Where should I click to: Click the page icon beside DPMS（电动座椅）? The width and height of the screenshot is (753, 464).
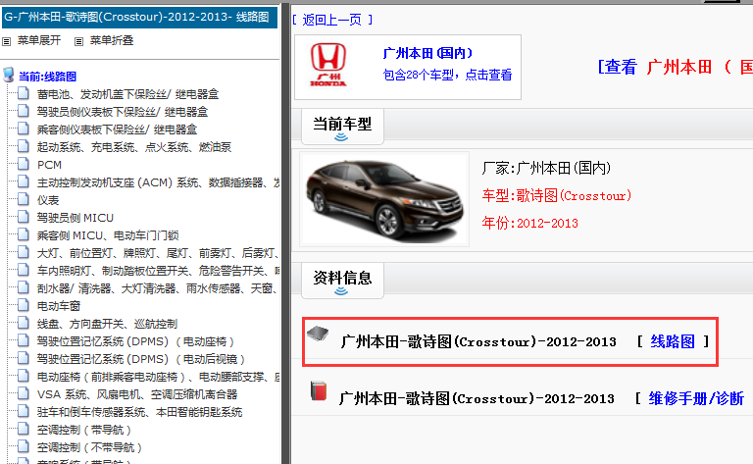click(24, 340)
